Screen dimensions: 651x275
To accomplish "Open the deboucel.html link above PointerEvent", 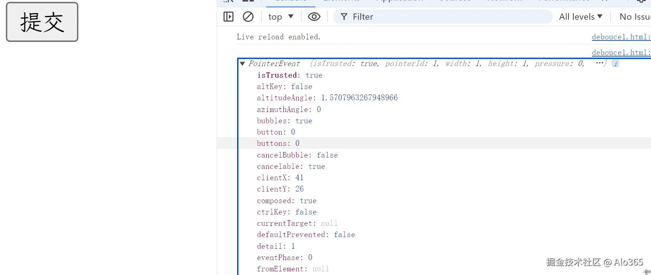I will click(621, 53).
